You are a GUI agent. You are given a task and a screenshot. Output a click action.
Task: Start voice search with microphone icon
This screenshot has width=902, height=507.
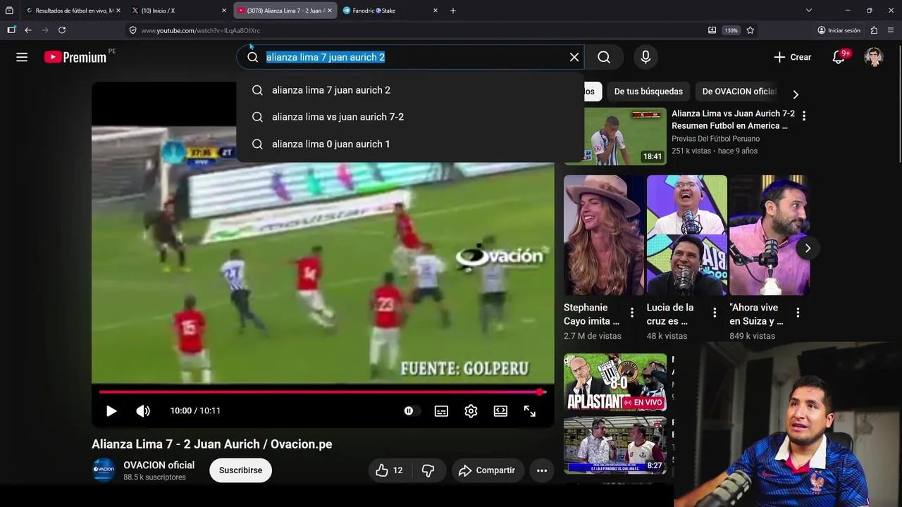[x=645, y=57]
